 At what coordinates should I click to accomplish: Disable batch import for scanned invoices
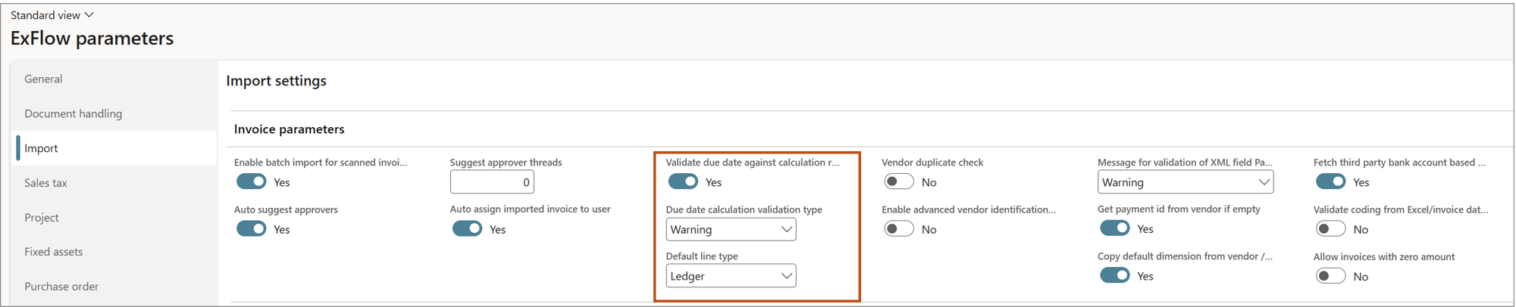click(x=251, y=182)
